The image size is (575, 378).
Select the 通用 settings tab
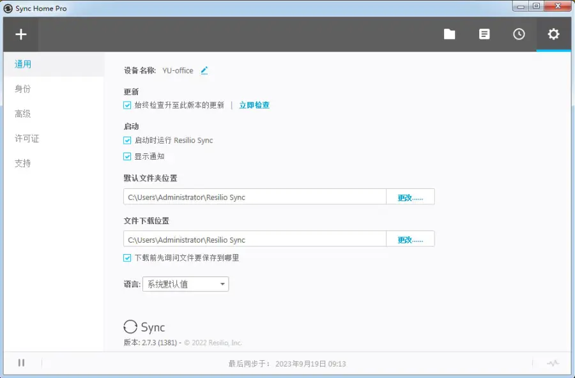[54, 64]
